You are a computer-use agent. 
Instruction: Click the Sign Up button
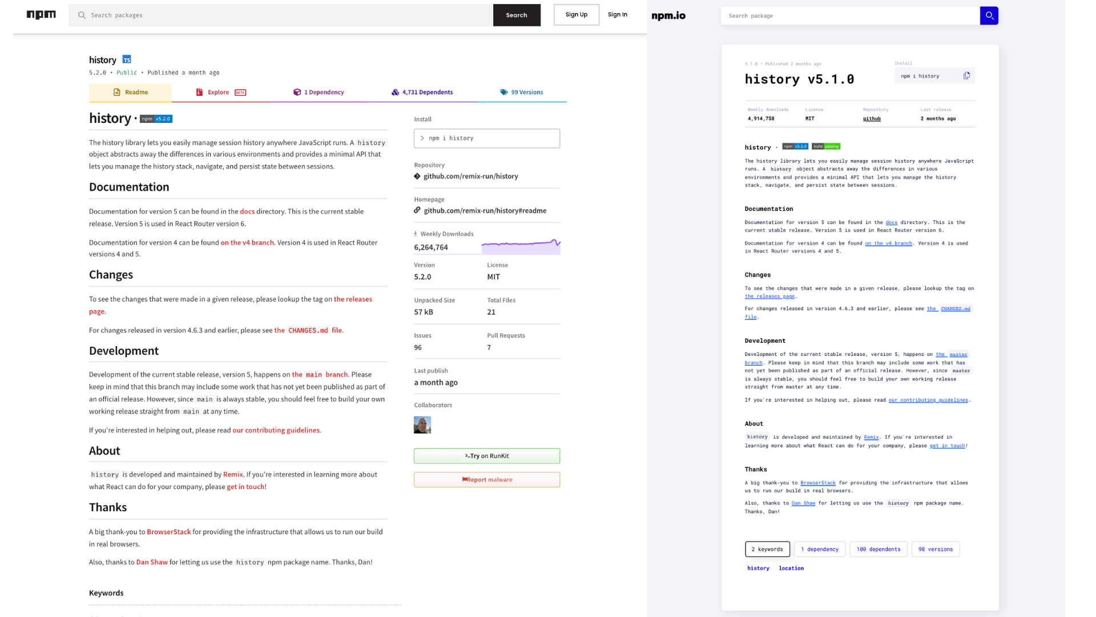[577, 14]
